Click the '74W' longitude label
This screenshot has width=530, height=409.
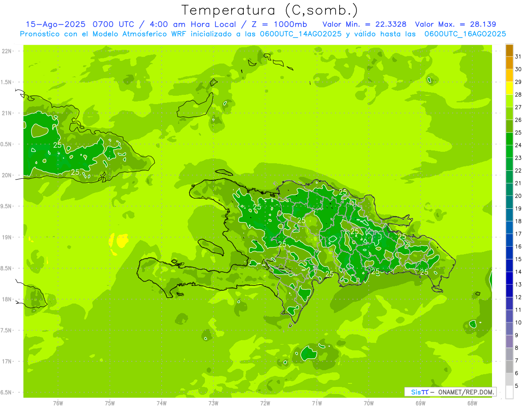click(x=162, y=403)
